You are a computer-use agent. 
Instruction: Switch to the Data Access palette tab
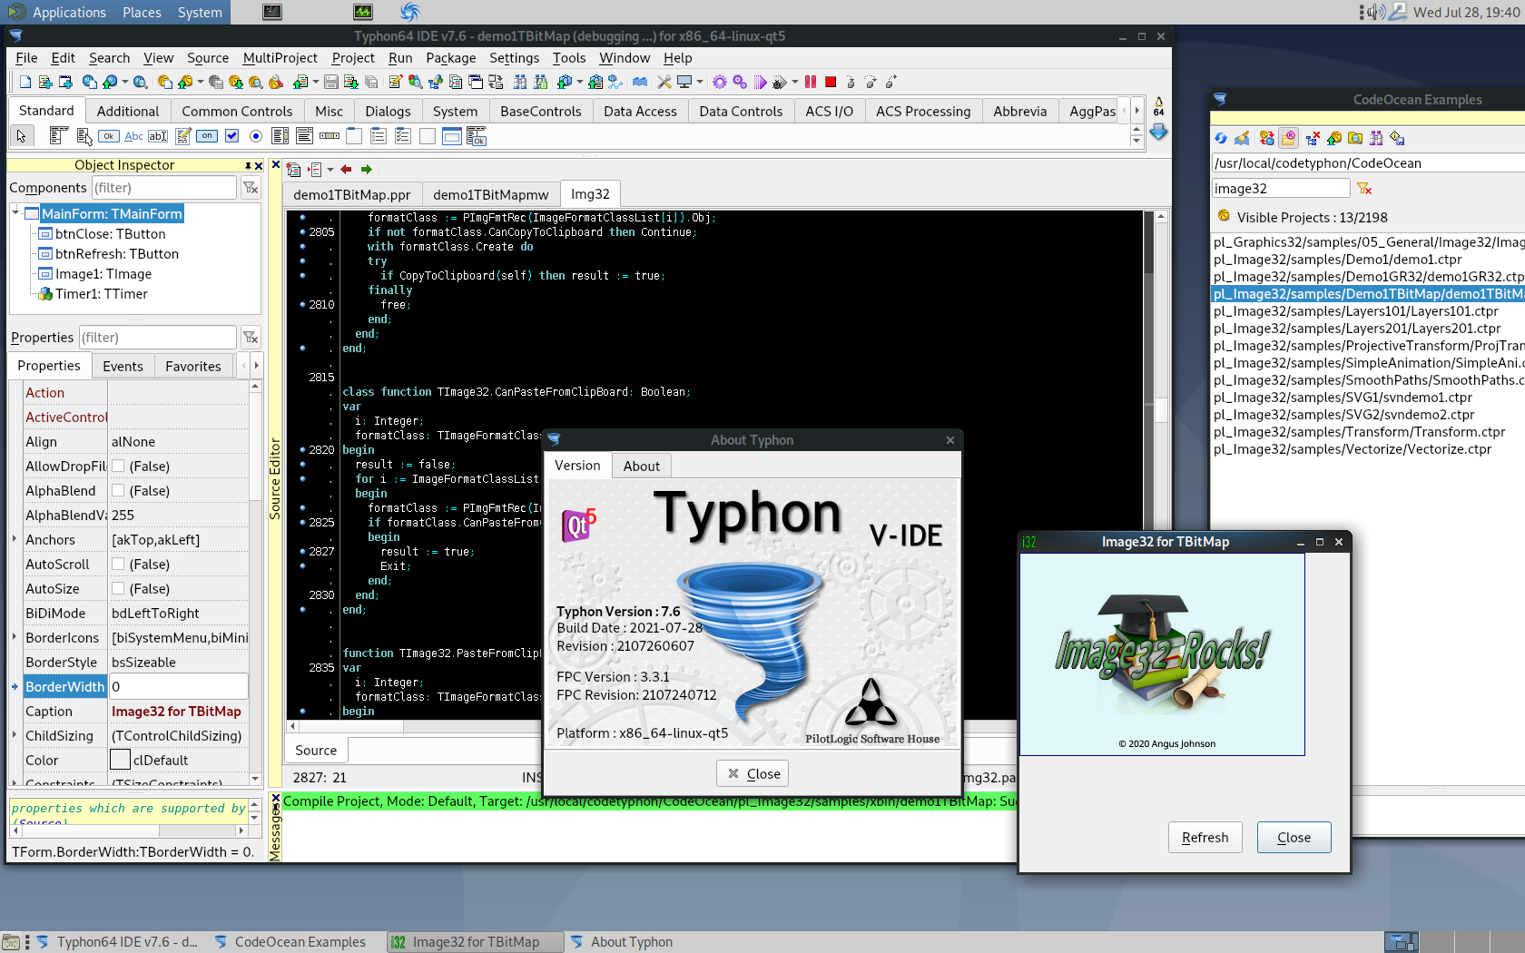pos(640,112)
